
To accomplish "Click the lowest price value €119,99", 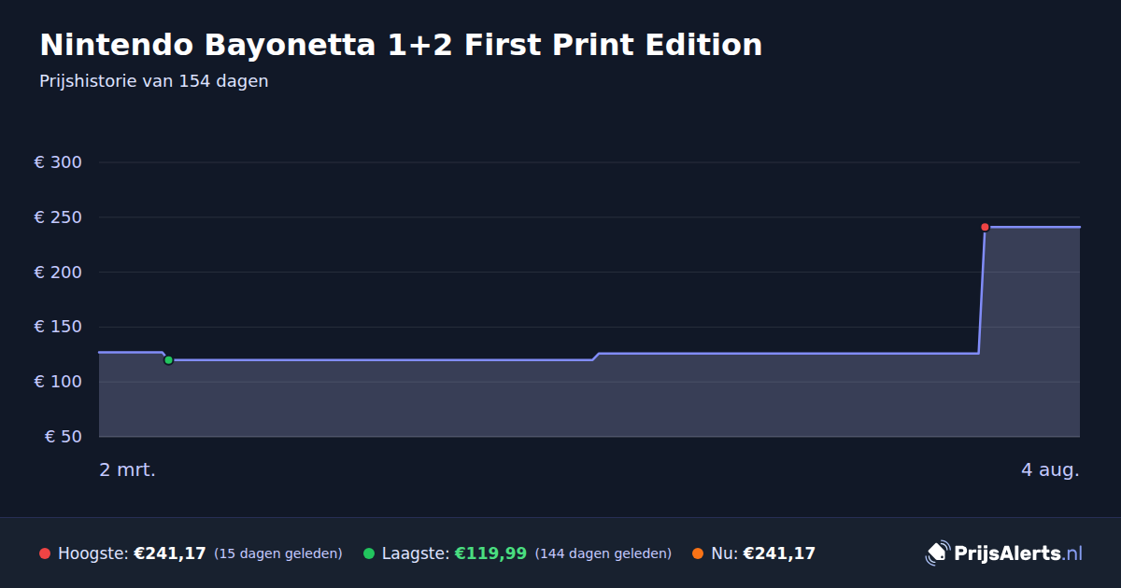I will coord(490,553).
